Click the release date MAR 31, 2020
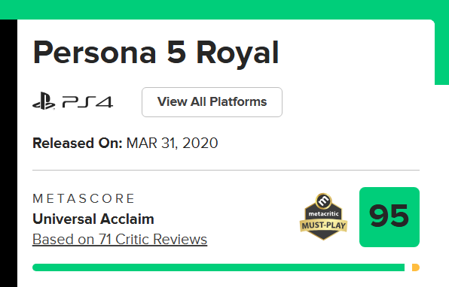This screenshot has height=287, width=449. [x=172, y=143]
